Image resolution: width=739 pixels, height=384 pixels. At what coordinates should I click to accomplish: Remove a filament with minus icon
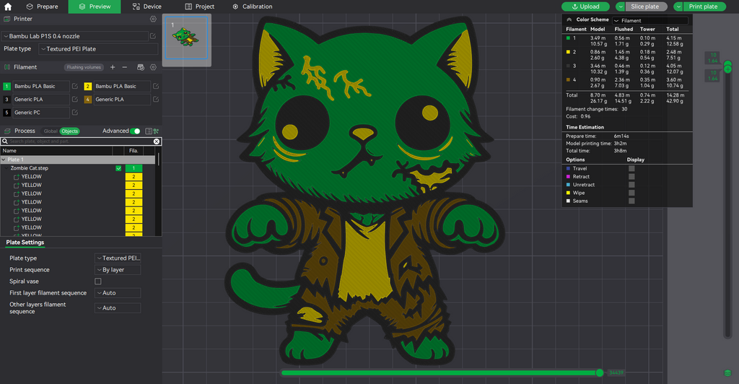[124, 67]
